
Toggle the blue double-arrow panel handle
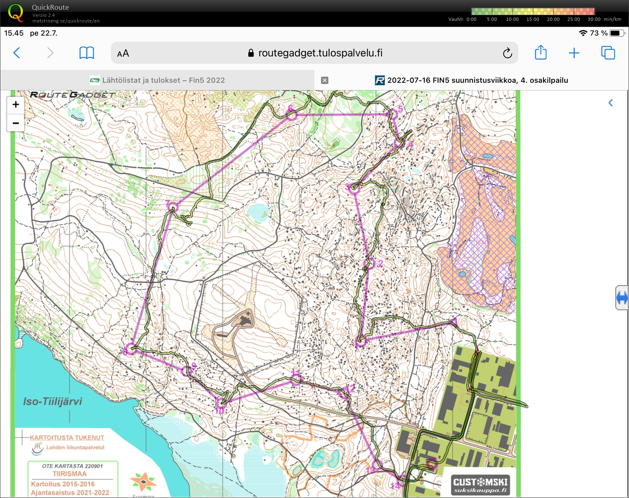click(x=622, y=298)
